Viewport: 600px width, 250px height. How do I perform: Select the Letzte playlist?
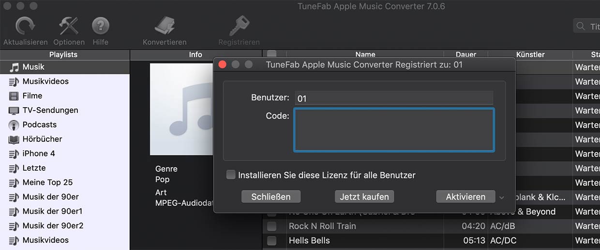coord(65,168)
